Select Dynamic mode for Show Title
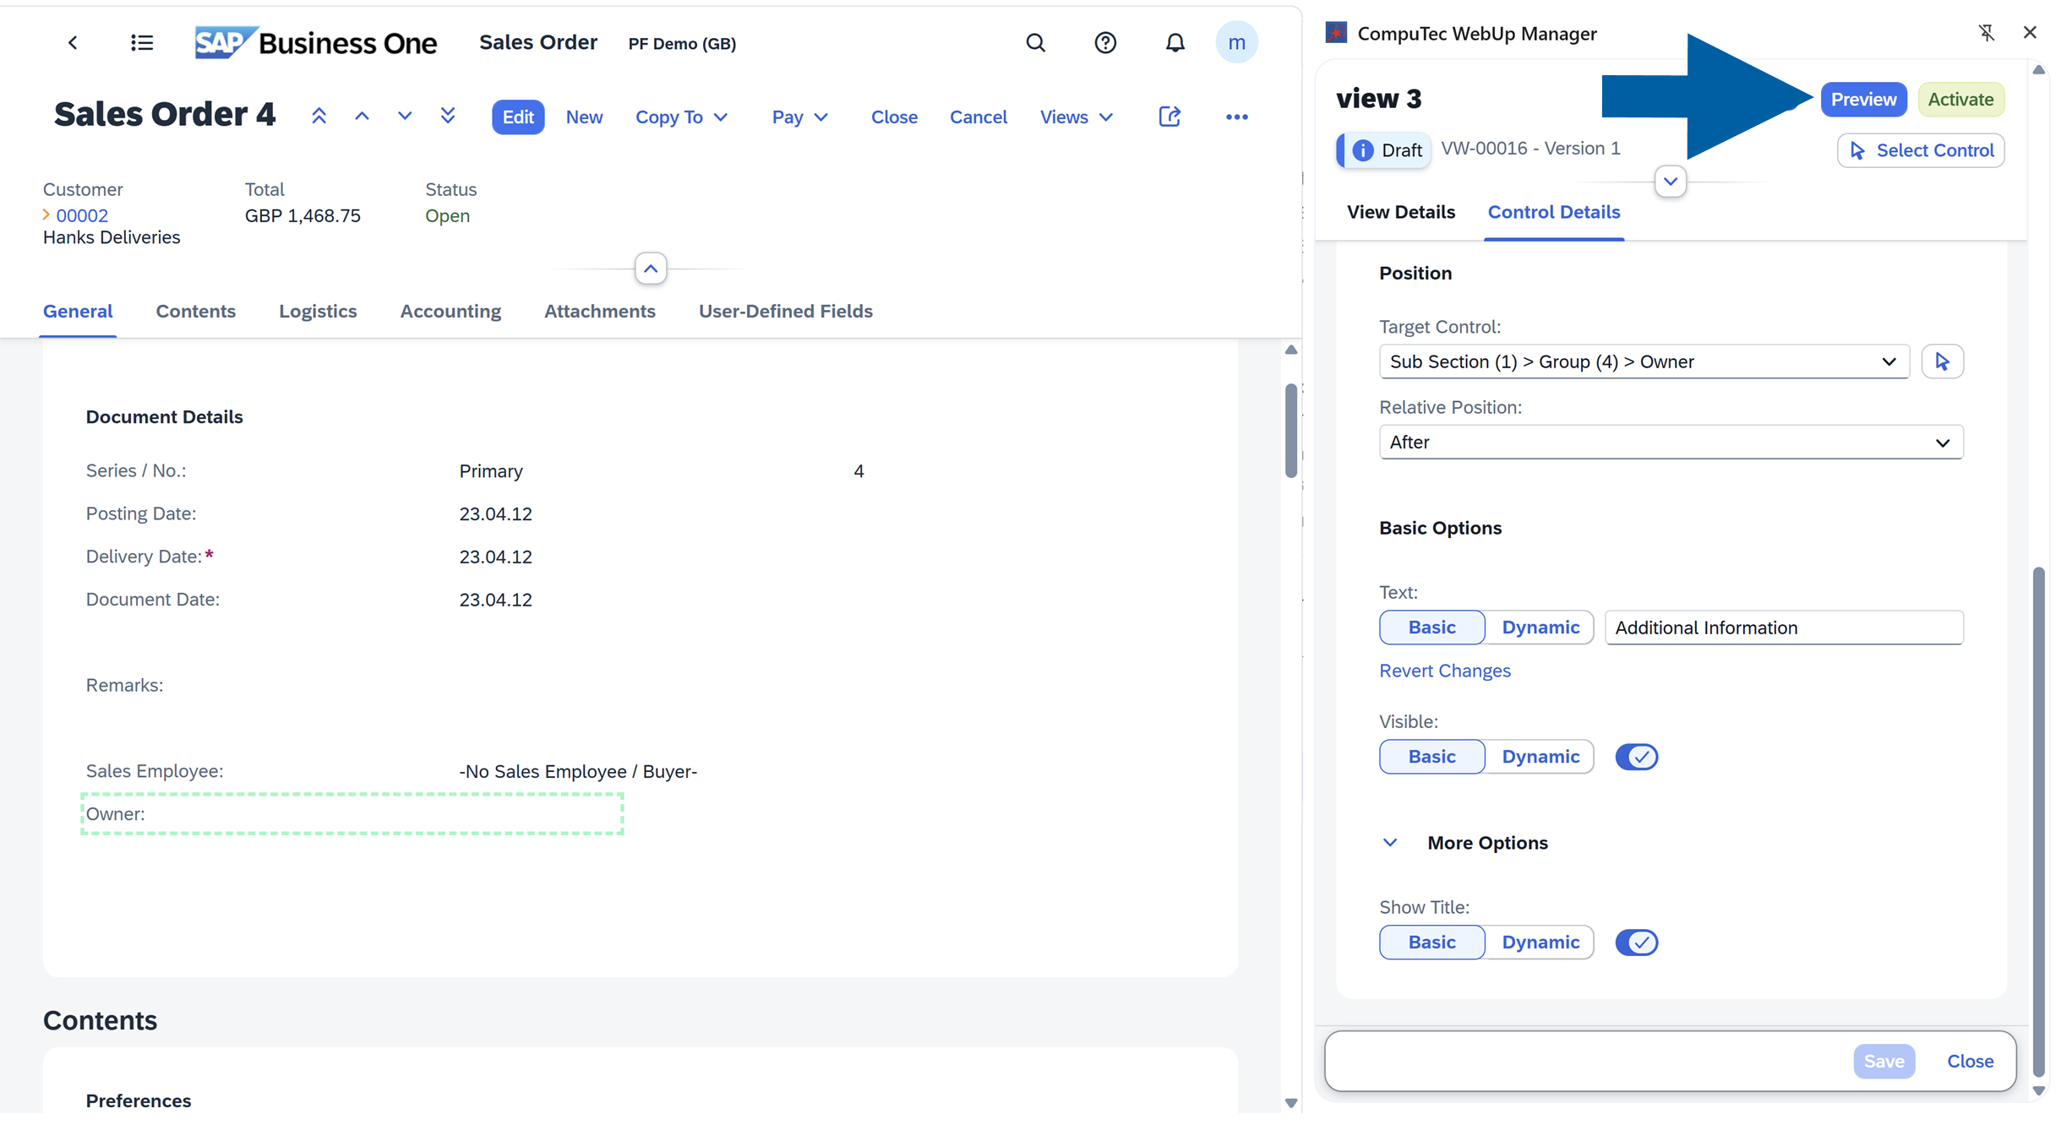This screenshot has height=1125, width=2061. [x=1540, y=943]
